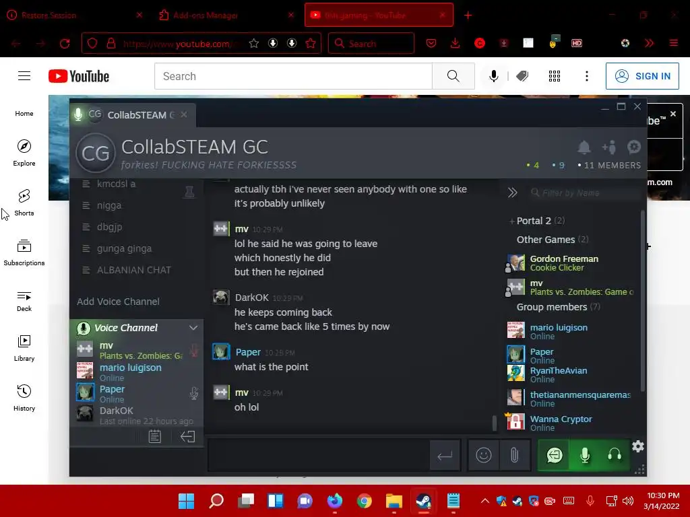Open YouTube Library
The height and width of the screenshot is (517, 690).
coord(24,348)
